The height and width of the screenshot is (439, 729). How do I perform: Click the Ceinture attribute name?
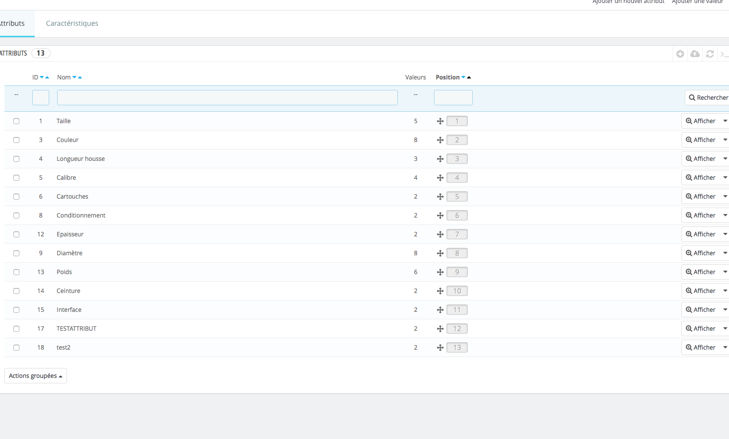pos(69,291)
